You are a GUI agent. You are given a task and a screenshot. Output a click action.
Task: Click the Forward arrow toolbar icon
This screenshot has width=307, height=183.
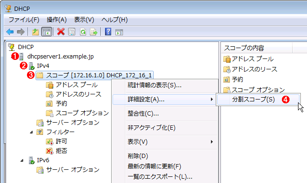coord(21,32)
